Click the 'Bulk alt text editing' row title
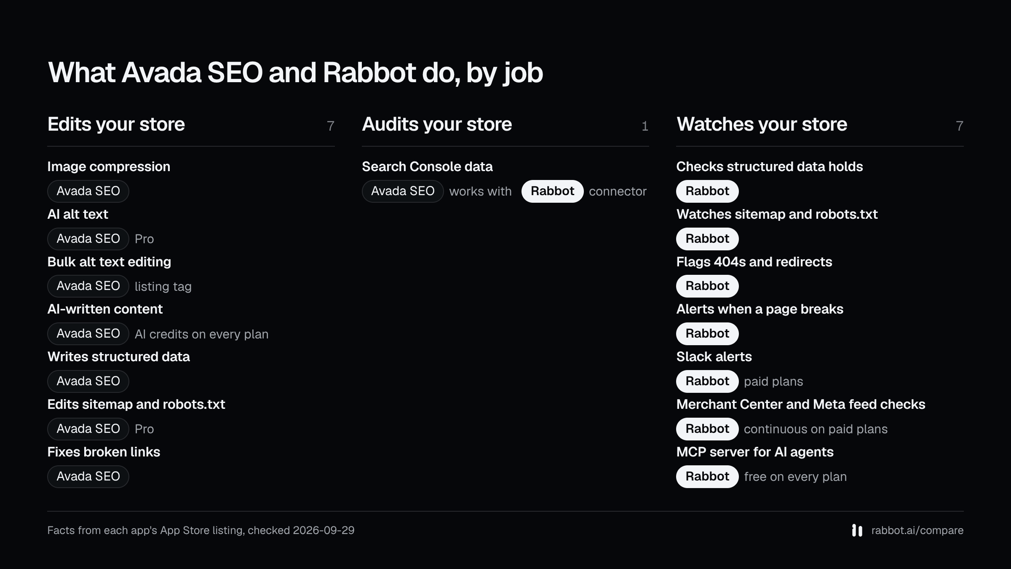Viewport: 1011px width, 569px height. tap(109, 262)
